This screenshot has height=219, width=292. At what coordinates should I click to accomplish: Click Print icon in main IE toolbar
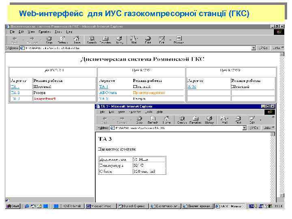click(148, 40)
